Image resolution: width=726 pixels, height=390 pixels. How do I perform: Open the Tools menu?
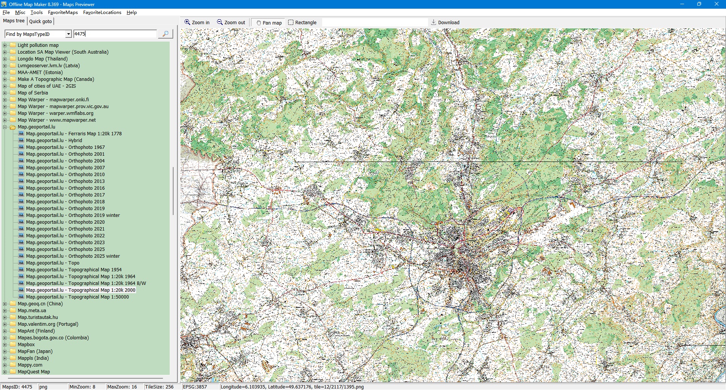tap(36, 12)
